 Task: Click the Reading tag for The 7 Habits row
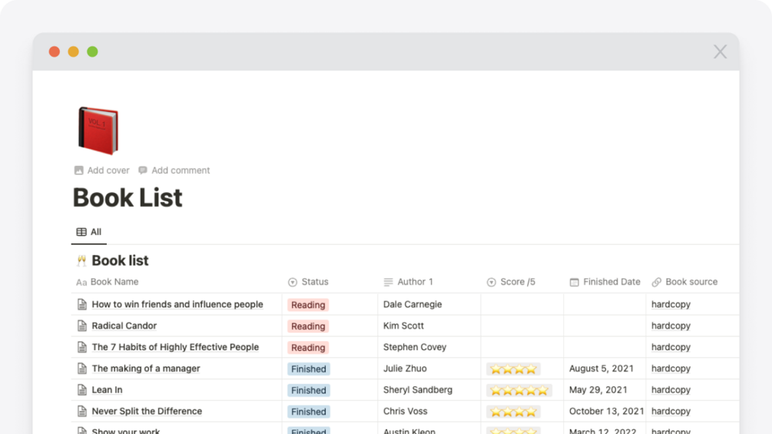tap(308, 347)
